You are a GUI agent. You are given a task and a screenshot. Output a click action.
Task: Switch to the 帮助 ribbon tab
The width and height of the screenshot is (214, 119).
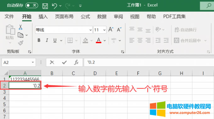[x=151, y=16]
